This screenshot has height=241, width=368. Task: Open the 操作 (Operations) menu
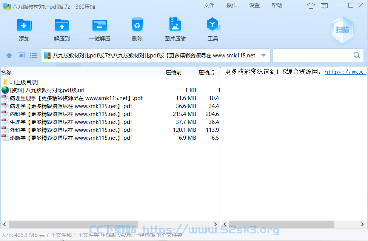(x=232, y=5)
